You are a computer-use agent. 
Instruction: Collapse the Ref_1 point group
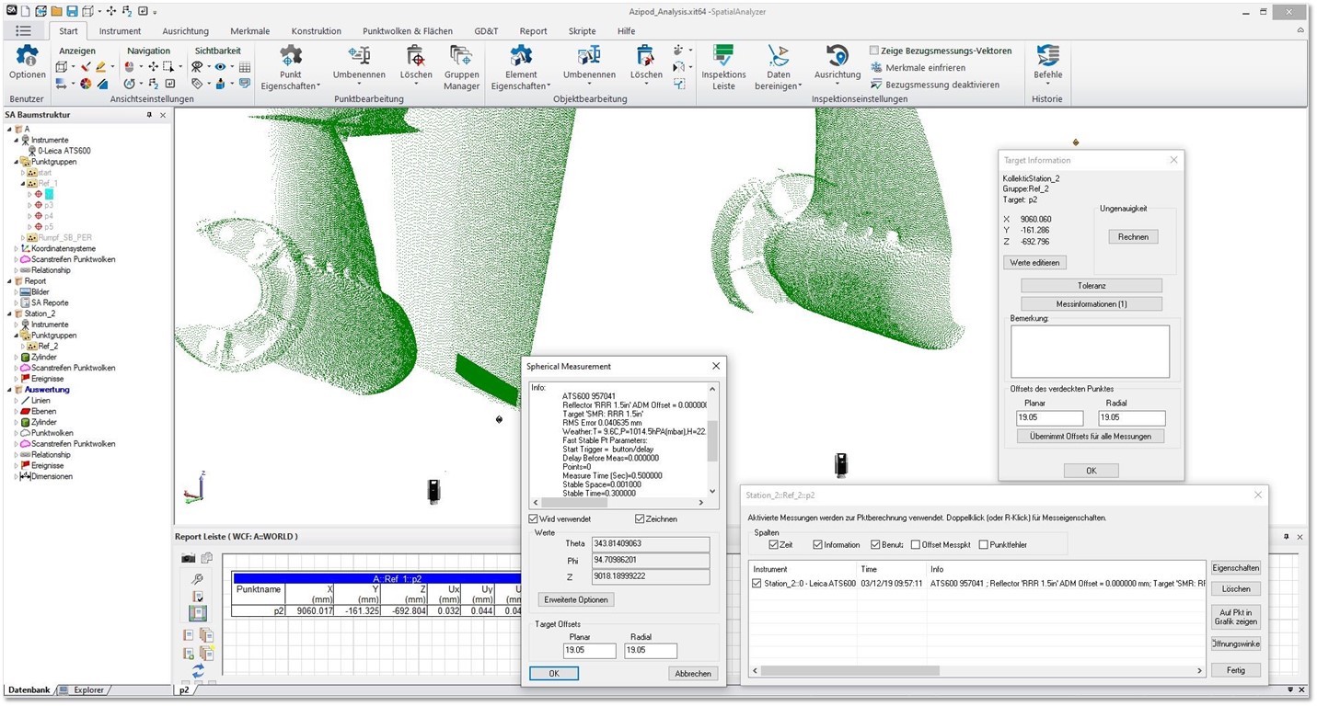click(x=23, y=185)
